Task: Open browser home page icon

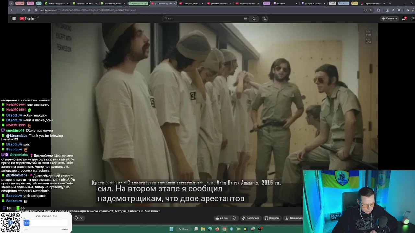Action: tap(29, 10)
